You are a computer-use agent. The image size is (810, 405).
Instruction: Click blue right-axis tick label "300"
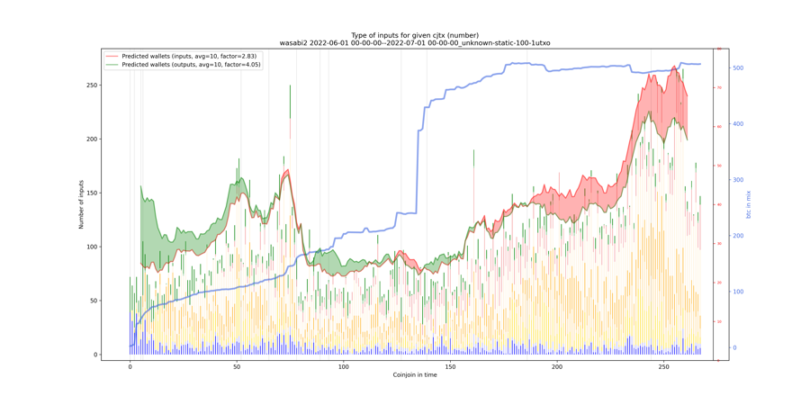point(736,180)
